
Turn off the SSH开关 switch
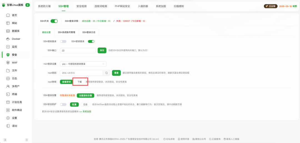(x=54, y=21)
